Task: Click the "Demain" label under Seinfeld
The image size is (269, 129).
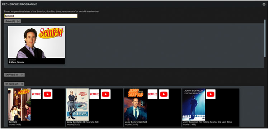Action: pyautogui.click(x=12, y=60)
